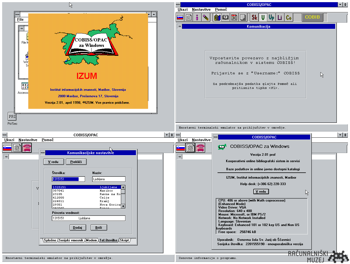Open the Komunikacija window control-menu box
Image resolution: width=350 pixels, height=264 pixels.
180,26
